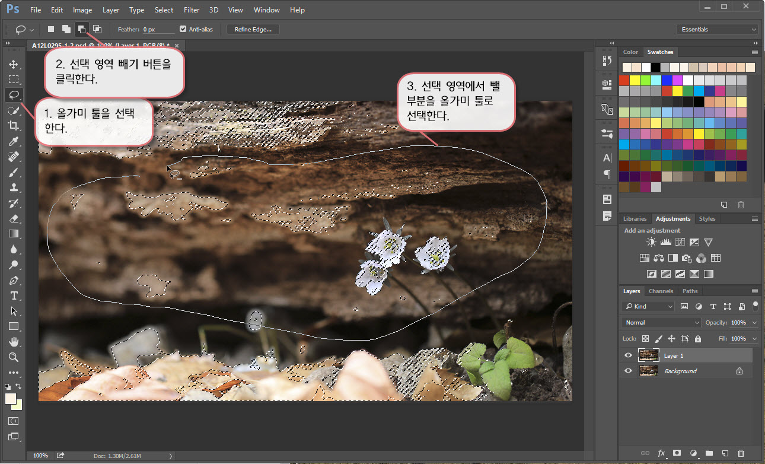
Task: Open the Paragraph panel icon in dock
Action: [607, 174]
